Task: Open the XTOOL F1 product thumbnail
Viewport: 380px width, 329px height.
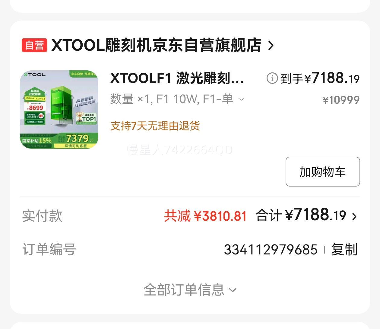Action: point(59,110)
